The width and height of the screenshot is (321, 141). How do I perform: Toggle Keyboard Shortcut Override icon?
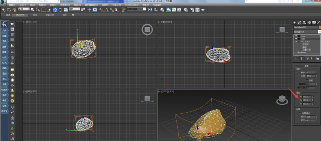coord(95,10)
